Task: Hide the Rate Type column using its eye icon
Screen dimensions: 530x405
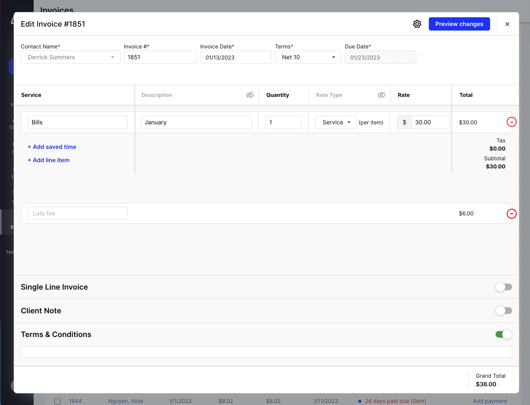Action: [381, 95]
